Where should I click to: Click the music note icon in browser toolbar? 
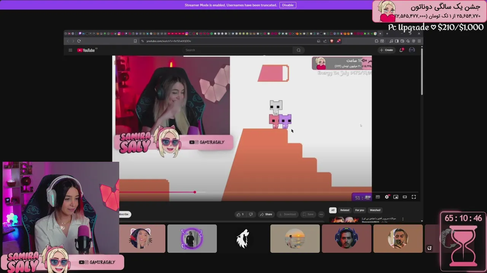pos(391,41)
